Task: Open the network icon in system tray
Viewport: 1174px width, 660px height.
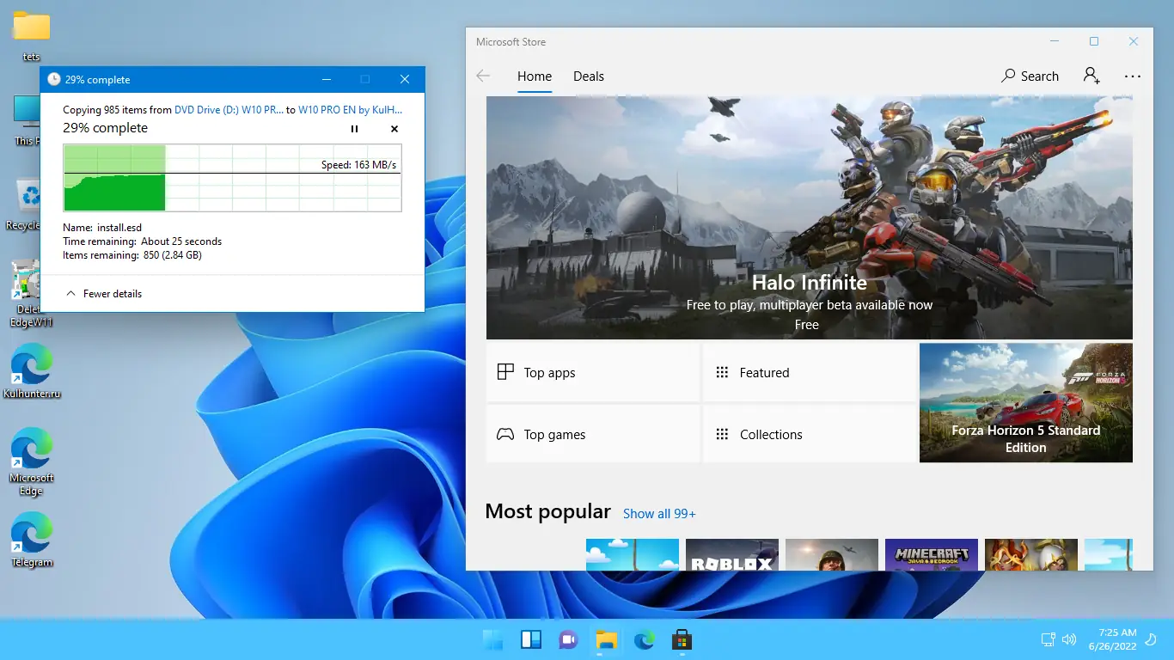Action: click(x=1049, y=639)
